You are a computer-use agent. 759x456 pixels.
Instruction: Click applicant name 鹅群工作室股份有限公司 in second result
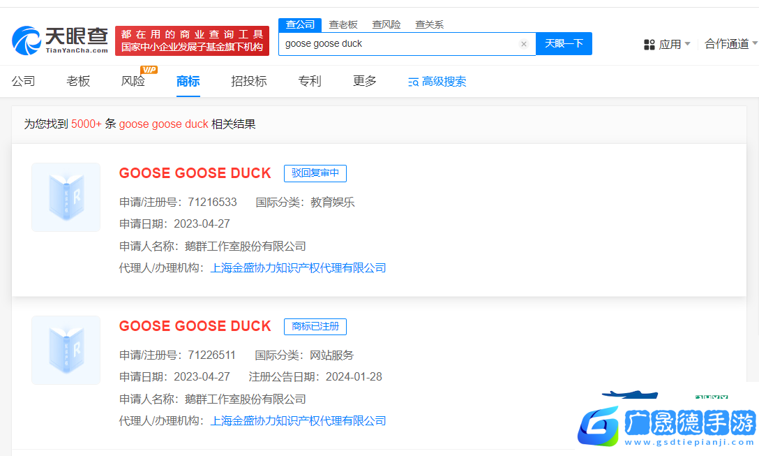click(x=246, y=399)
